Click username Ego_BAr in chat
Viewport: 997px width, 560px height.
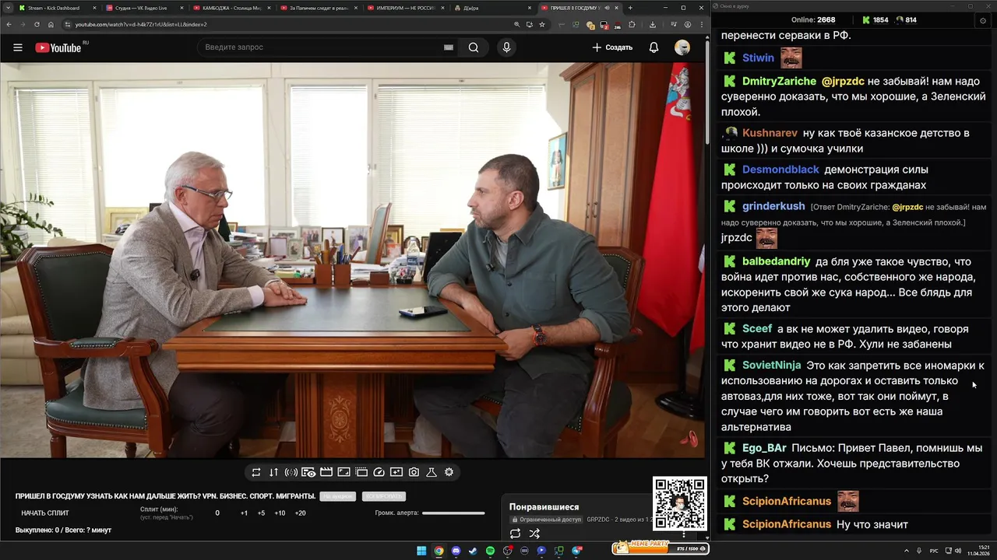(x=764, y=448)
